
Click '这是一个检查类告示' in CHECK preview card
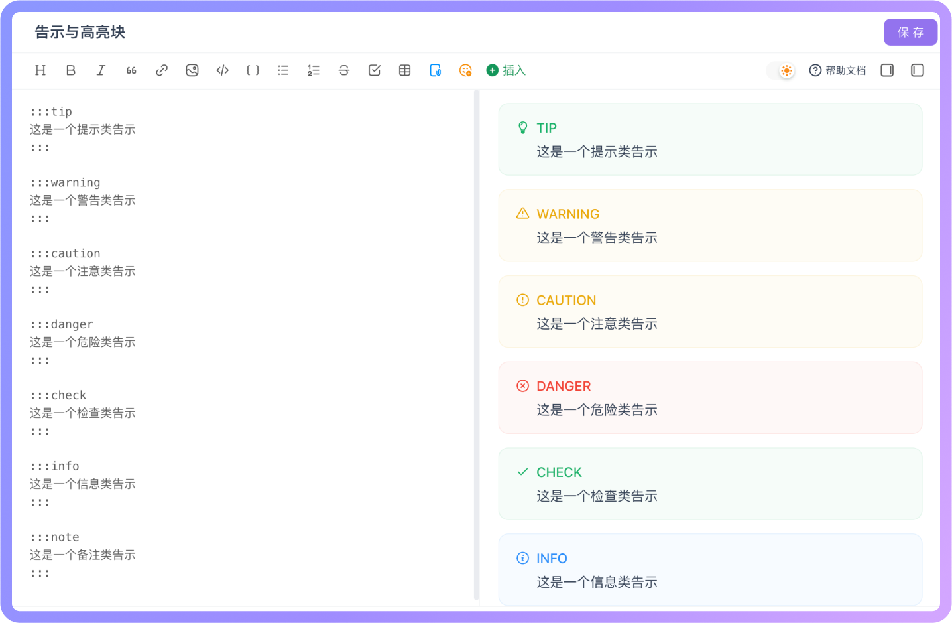[597, 496]
